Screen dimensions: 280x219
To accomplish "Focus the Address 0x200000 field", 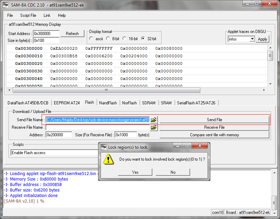I will click(59, 135).
